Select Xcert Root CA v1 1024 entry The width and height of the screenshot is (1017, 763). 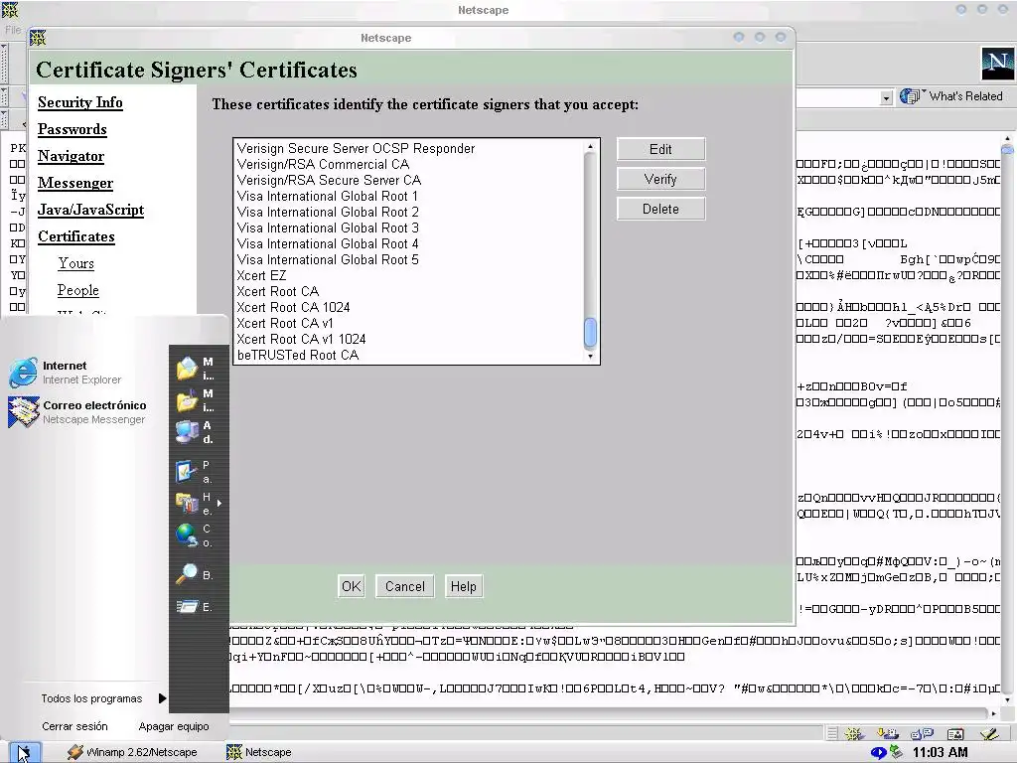(301, 340)
